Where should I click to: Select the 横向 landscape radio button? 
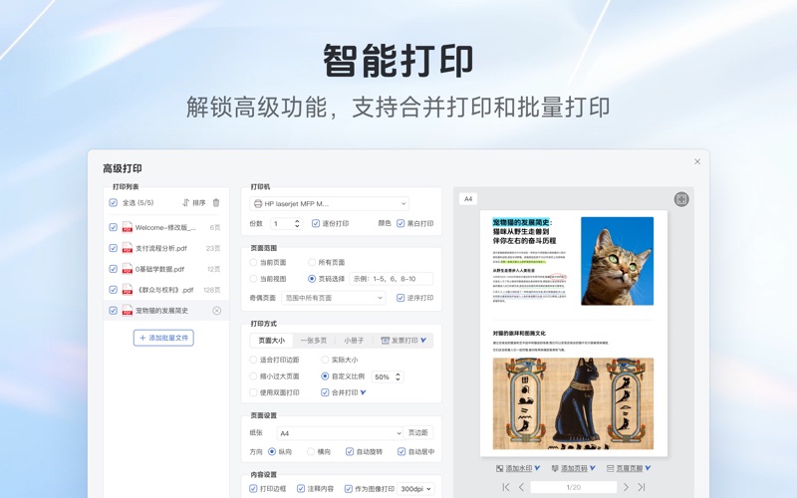point(311,451)
